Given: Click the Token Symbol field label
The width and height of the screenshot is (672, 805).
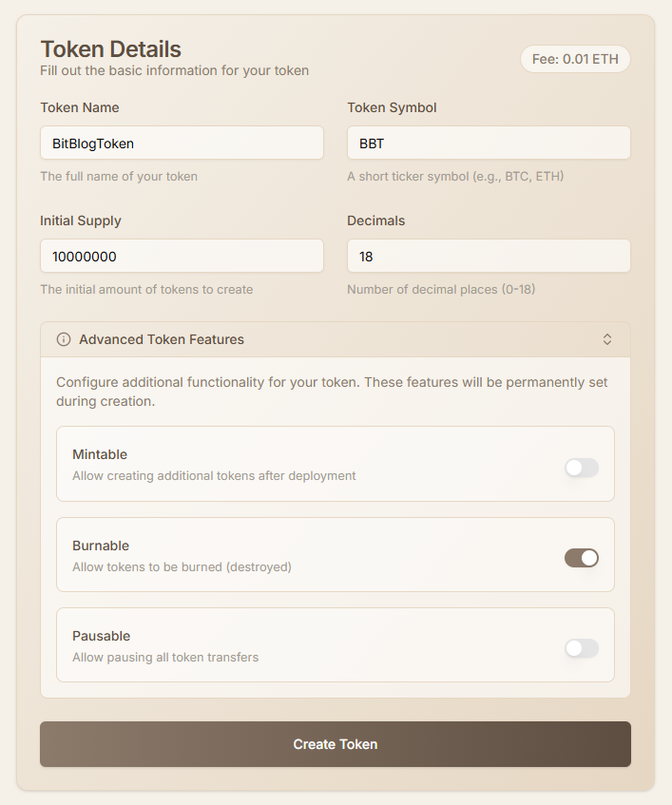Looking at the screenshot, I should coord(392,107).
